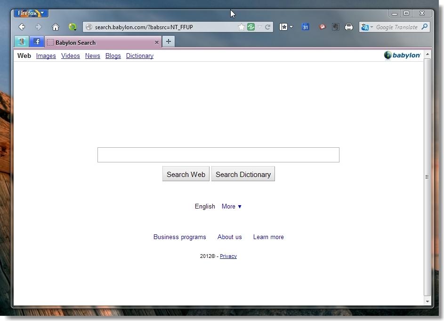Open the Dictionary search link
The height and width of the screenshot is (321, 444).
coord(139,56)
